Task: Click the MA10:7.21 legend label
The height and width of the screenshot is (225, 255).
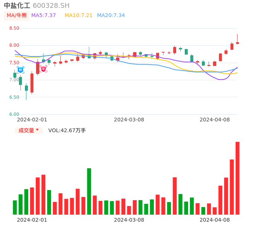Action: click(78, 15)
